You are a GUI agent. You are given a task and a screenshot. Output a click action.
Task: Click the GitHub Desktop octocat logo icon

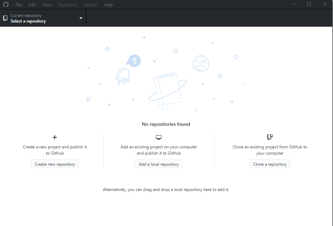(x=6, y=5)
